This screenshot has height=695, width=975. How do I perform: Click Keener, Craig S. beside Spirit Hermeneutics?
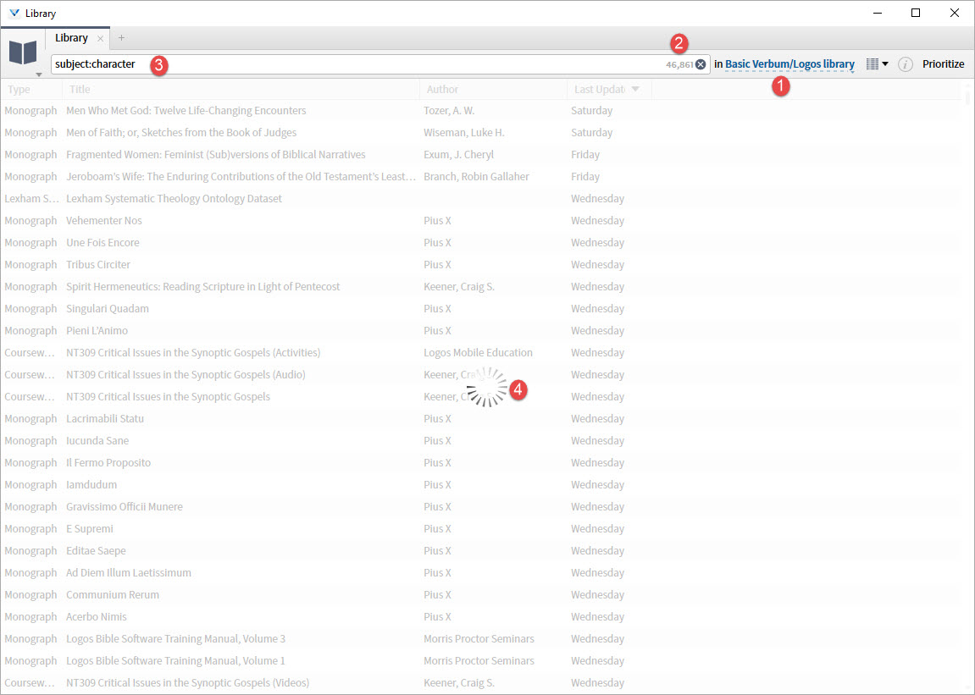tap(459, 287)
